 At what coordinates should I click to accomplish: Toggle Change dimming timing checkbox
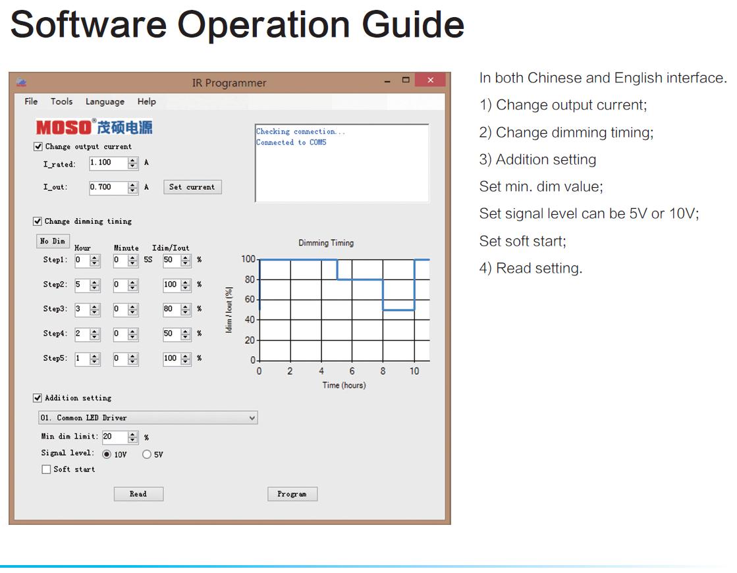tap(38, 221)
